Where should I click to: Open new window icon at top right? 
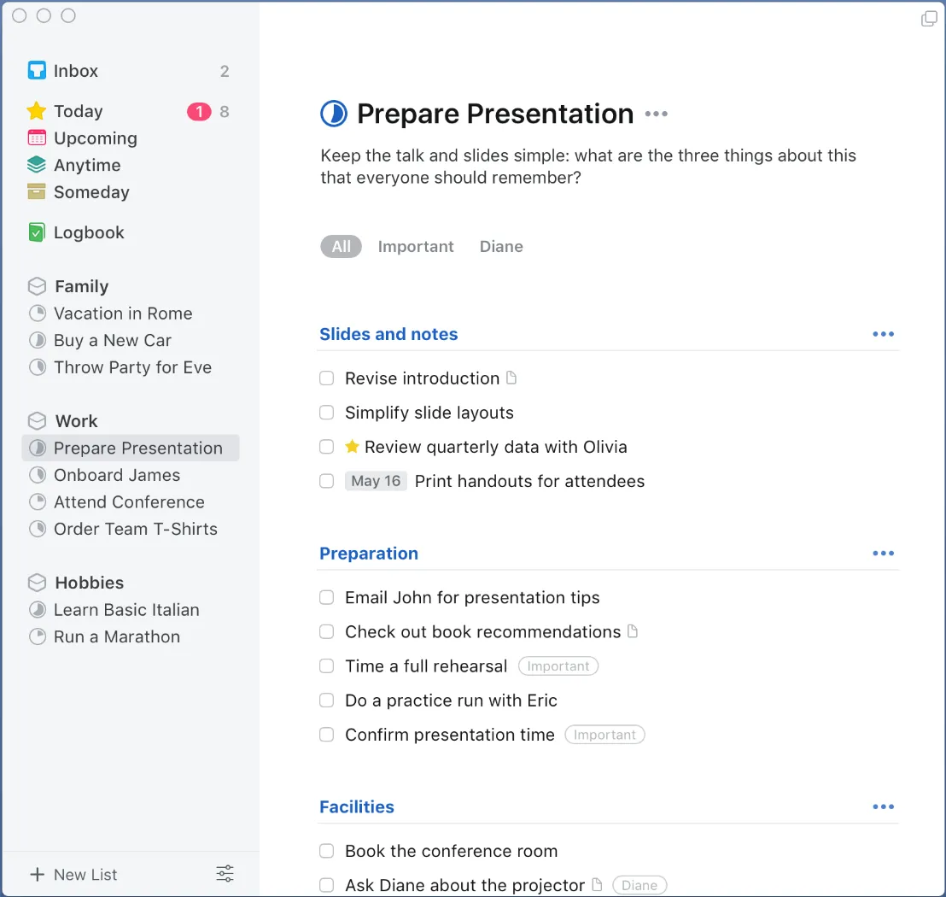929,19
